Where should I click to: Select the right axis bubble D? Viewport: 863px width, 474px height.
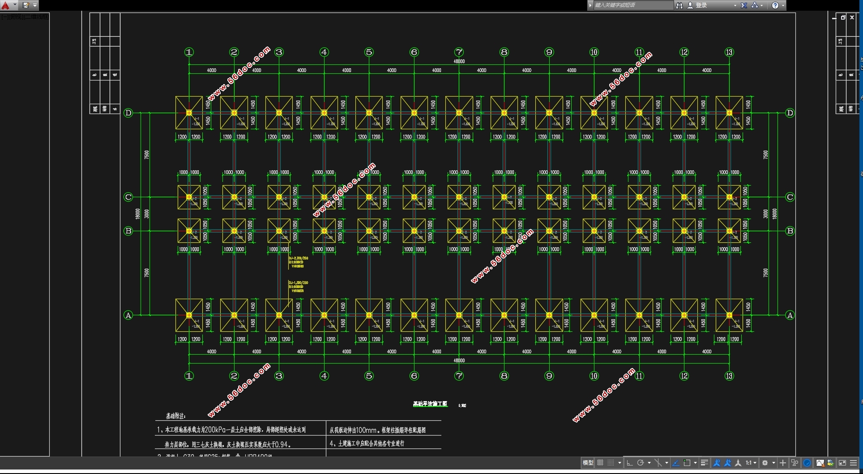click(x=790, y=113)
